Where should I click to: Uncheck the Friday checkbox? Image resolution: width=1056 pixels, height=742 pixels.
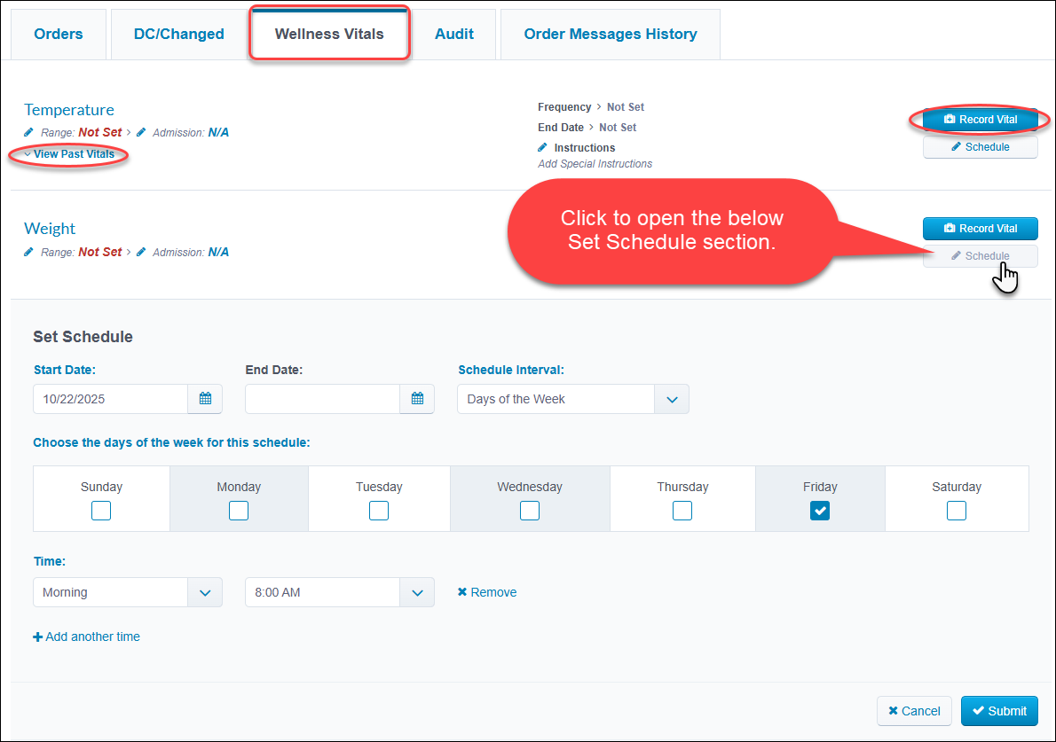tap(820, 511)
